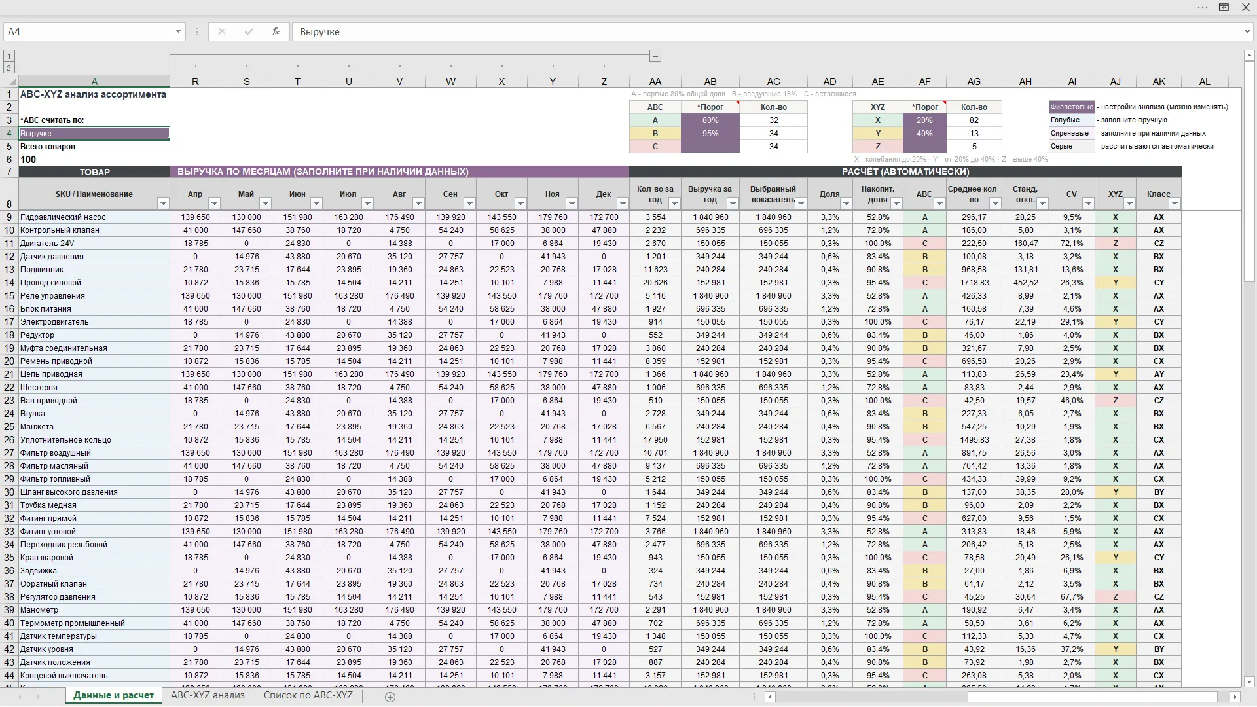Select the purple 80% threshold cell for A
The width and height of the screenshot is (1257, 707).
(710, 120)
